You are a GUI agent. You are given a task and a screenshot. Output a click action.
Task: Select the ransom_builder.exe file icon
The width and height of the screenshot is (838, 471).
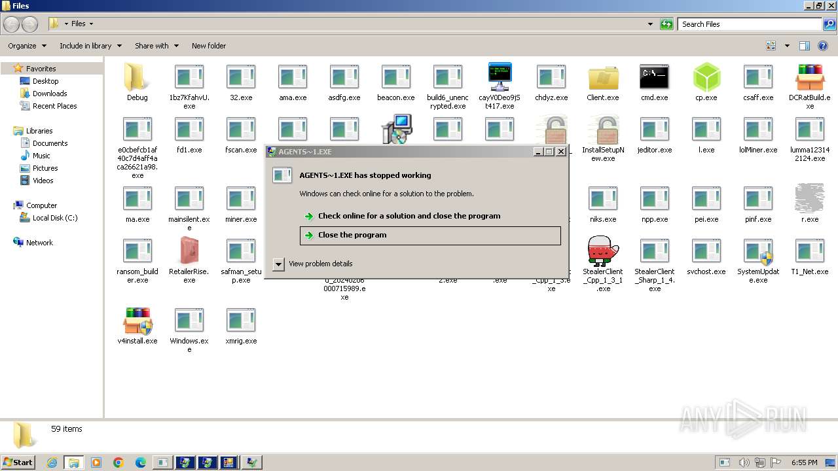(137, 251)
